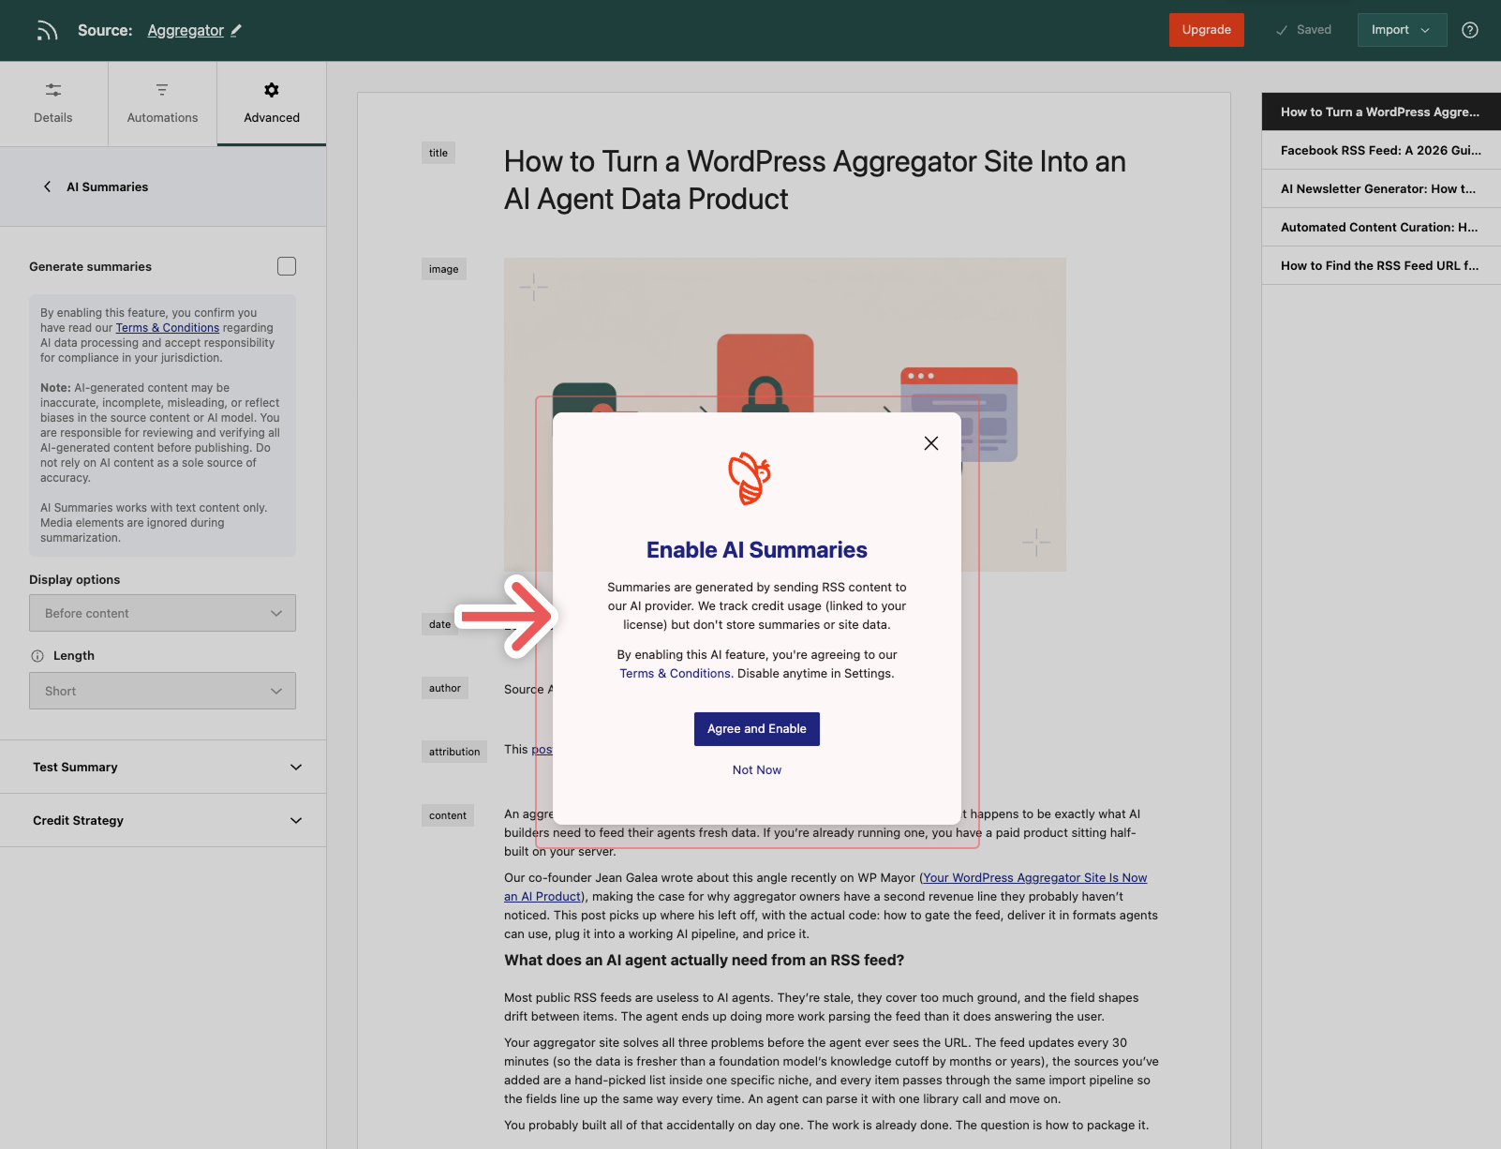The width and height of the screenshot is (1501, 1149).
Task: Close the Enable AI Summaries dialog
Action: pos(930,443)
